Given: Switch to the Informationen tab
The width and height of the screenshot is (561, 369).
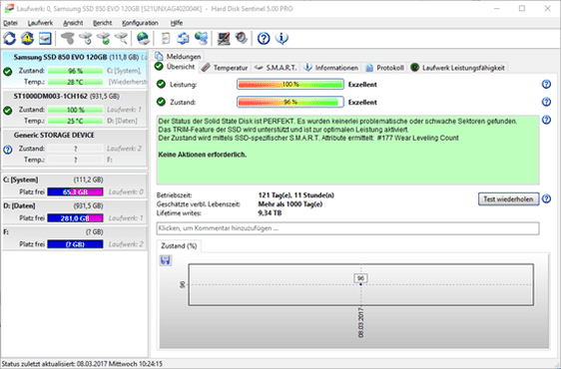Looking at the screenshot, I should click(x=330, y=68).
